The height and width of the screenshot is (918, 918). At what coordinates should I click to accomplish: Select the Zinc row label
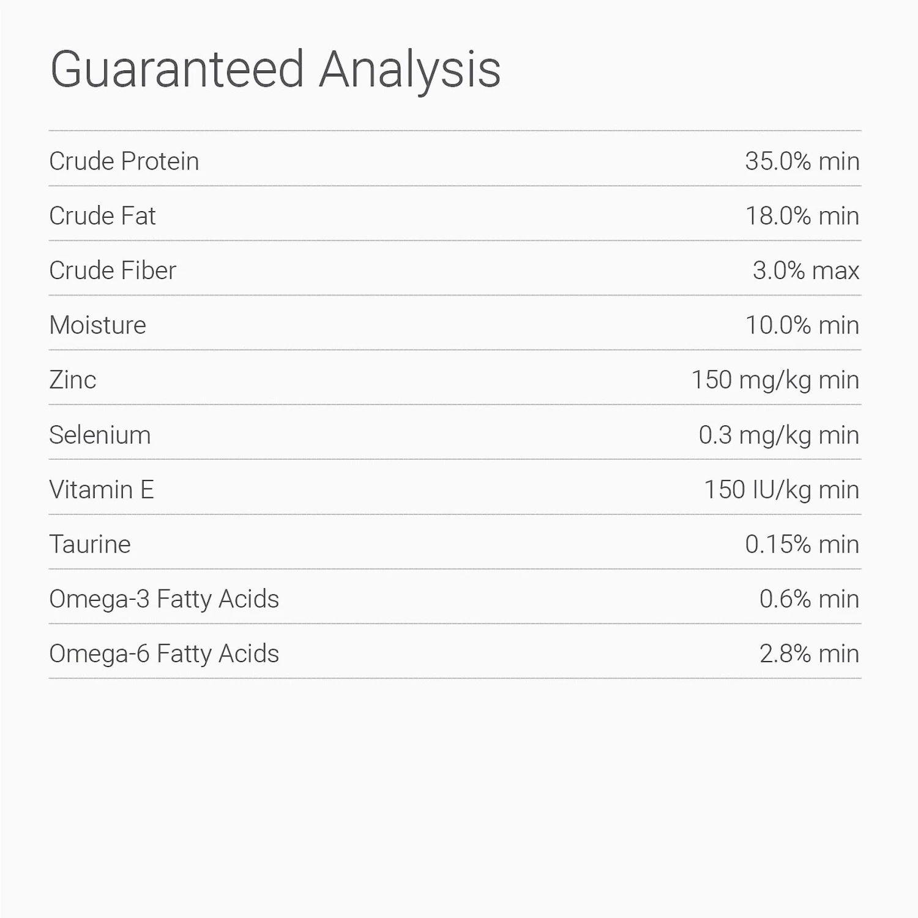pyautogui.click(x=73, y=380)
